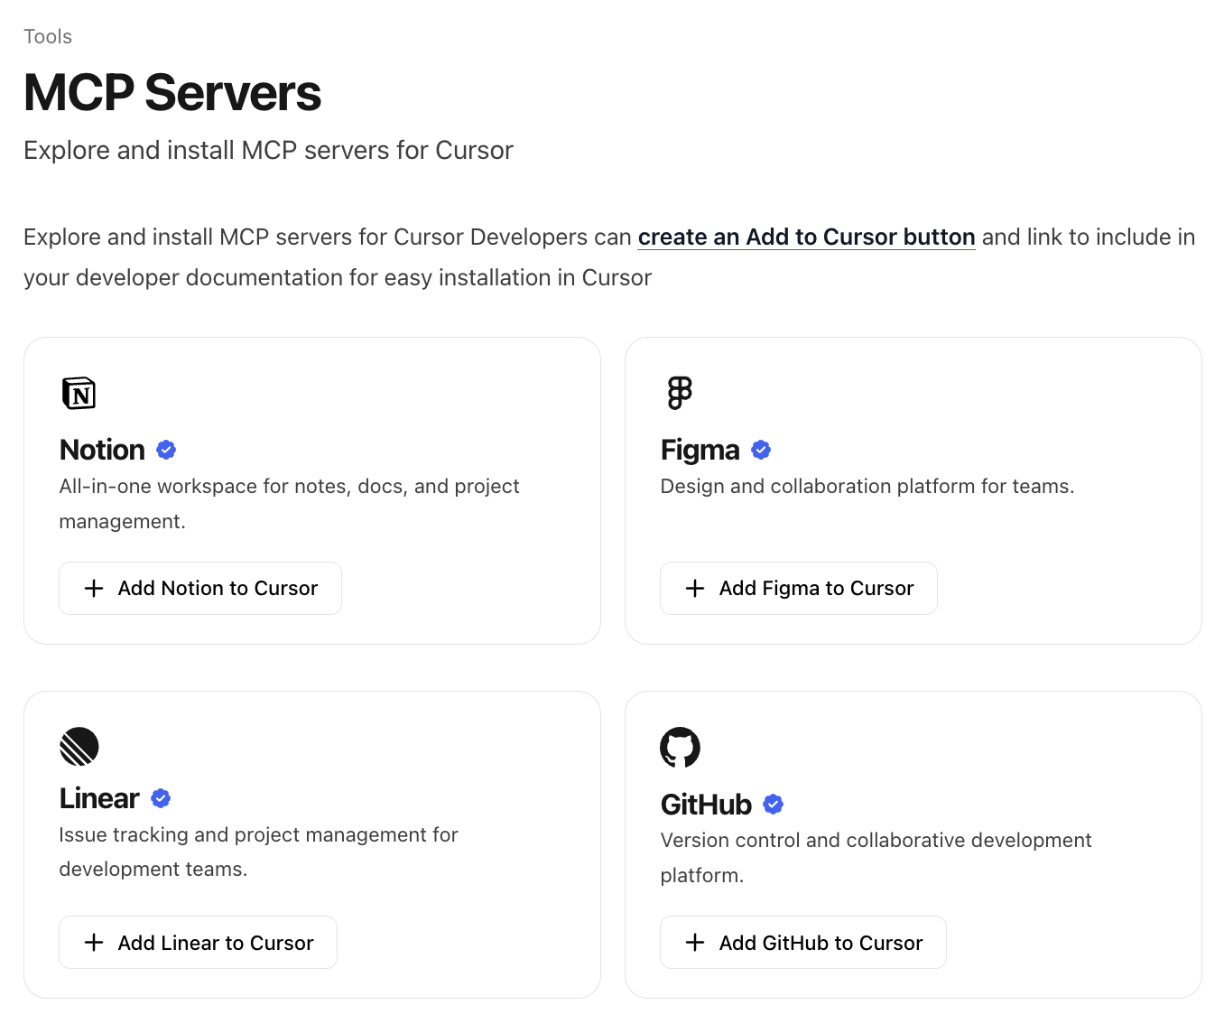Click the verified badge next to Linear
Image resolution: width=1224 pixels, height=1024 pixels.
161,798
